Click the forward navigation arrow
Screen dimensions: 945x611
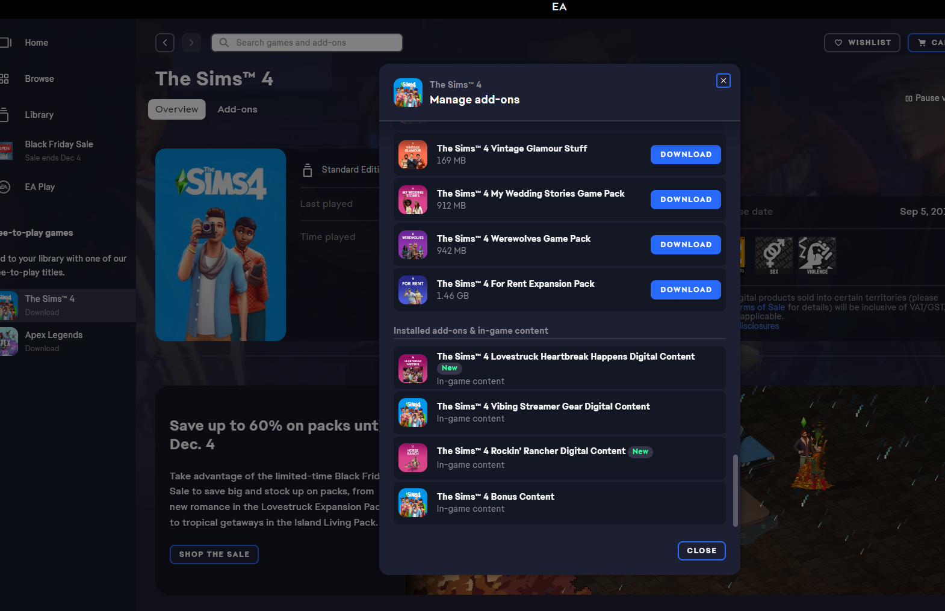(191, 43)
